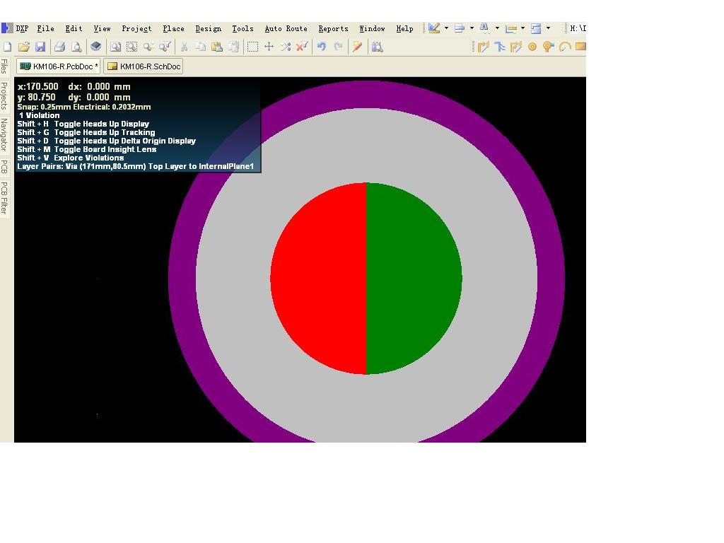
Task: Click the red half of the via
Action: pos(318,279)
